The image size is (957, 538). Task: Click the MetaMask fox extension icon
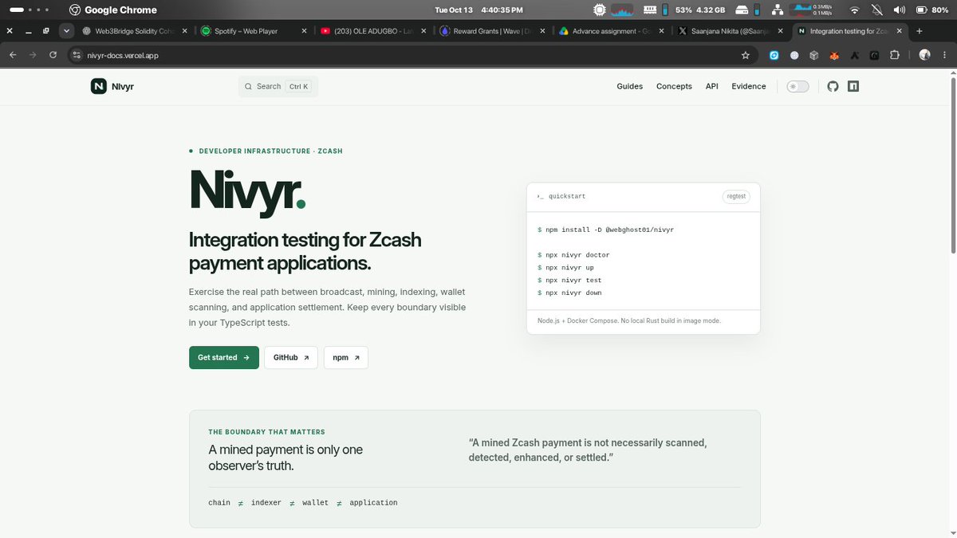[x=834, y=55]
